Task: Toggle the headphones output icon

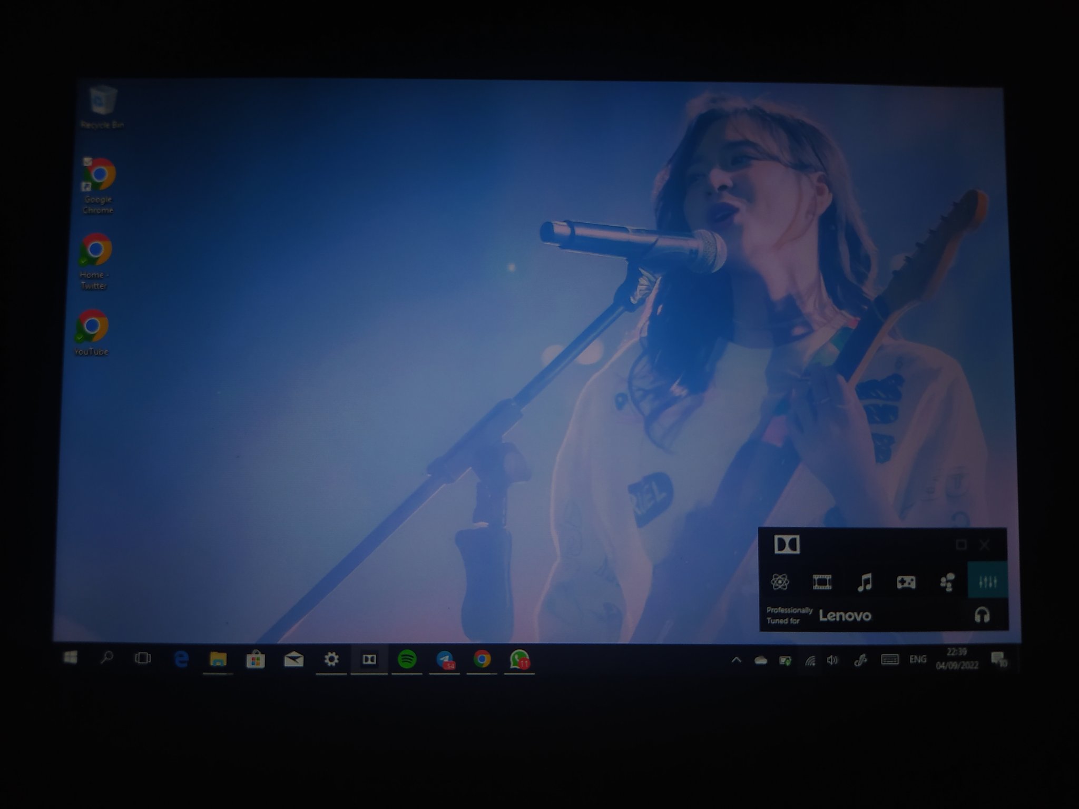Action: [982, 615]
